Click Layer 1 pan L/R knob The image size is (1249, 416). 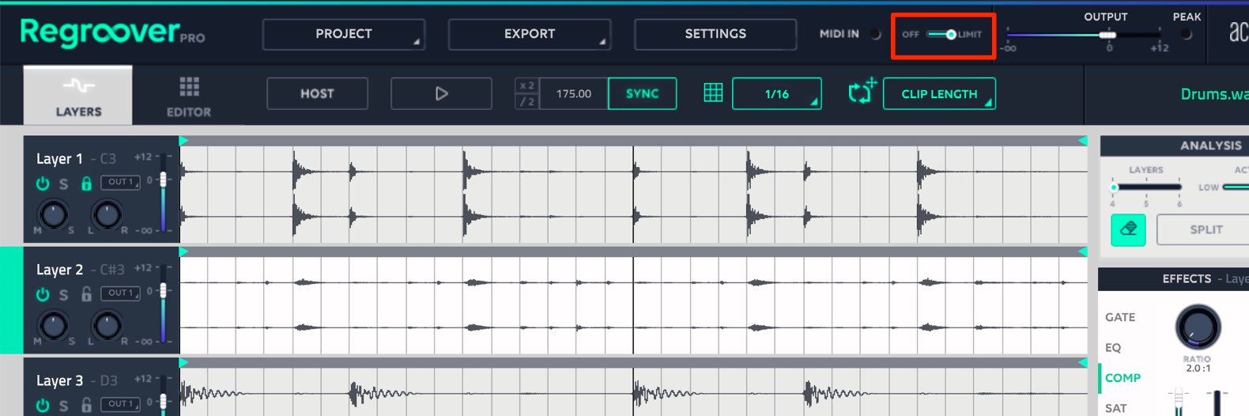107,214
